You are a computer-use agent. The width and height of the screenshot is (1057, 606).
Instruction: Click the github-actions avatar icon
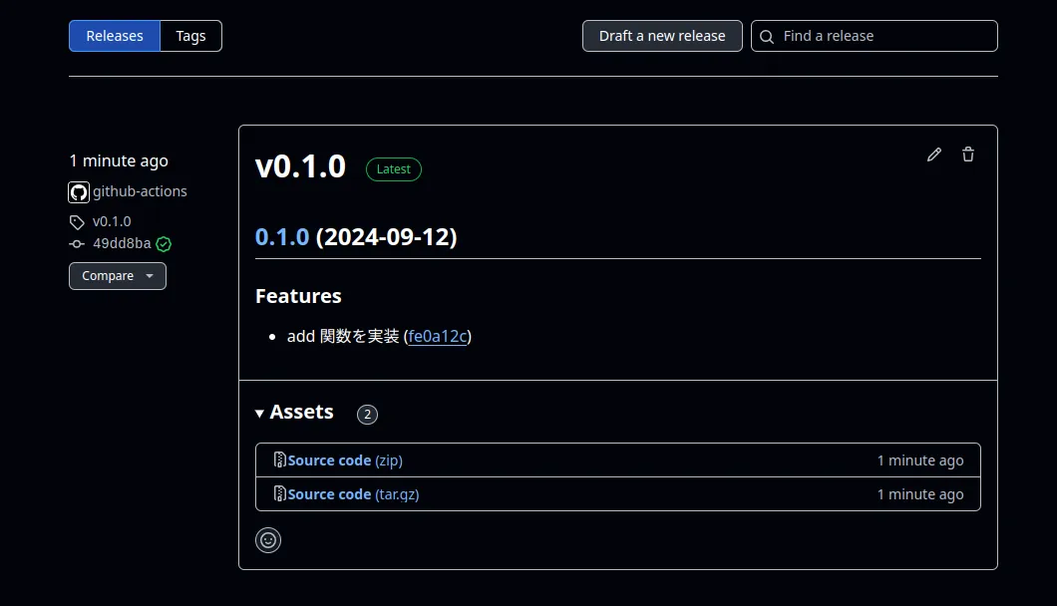click(x=78, y=192)
